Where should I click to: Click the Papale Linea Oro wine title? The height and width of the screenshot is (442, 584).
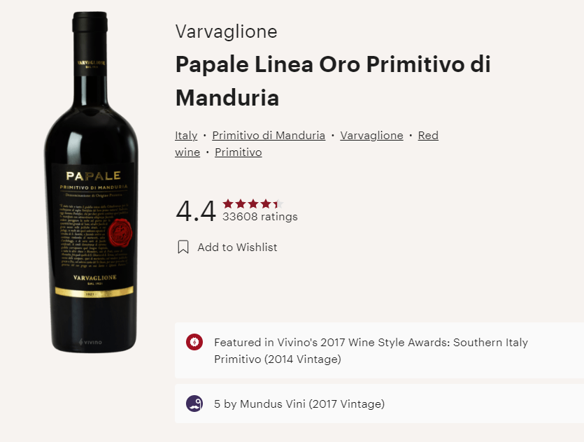pyautogui.click(x=333, y=81)
